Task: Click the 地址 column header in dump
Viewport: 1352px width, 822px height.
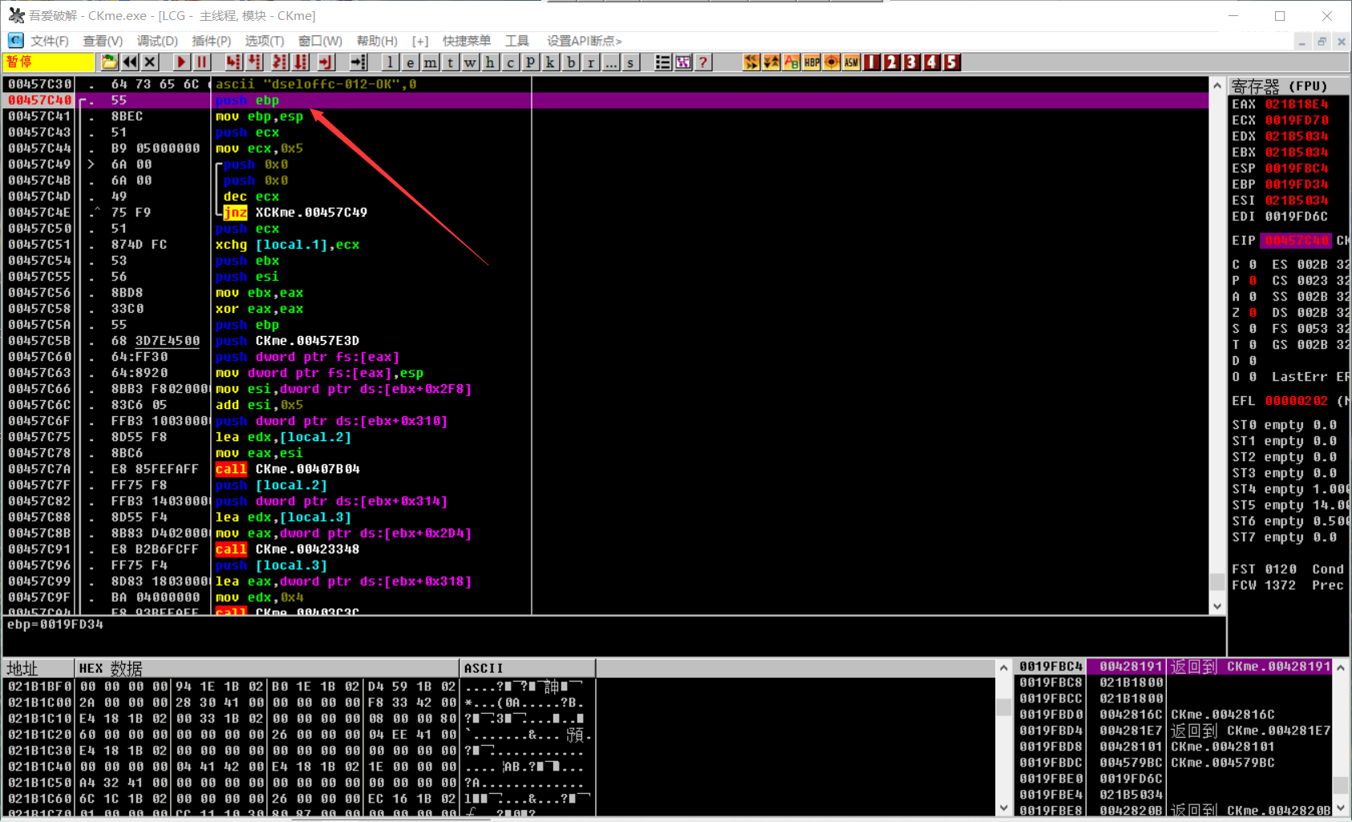Action: [x=38, y=668]
